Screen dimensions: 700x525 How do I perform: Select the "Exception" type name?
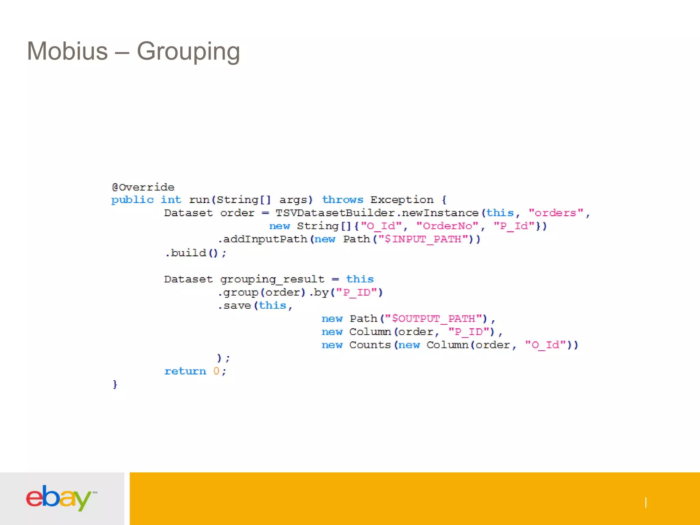point(402,200)
